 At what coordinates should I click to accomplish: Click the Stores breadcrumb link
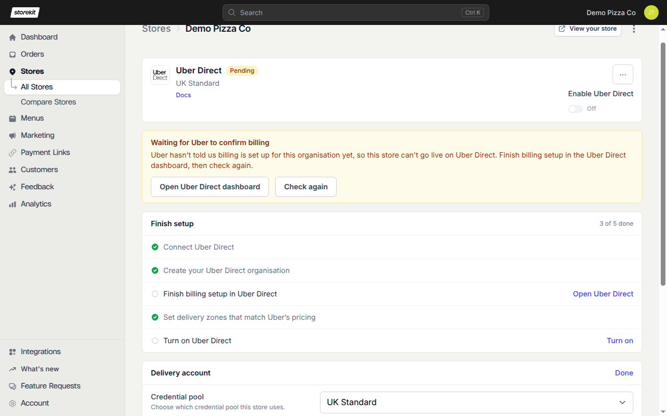tap(156, 29)
